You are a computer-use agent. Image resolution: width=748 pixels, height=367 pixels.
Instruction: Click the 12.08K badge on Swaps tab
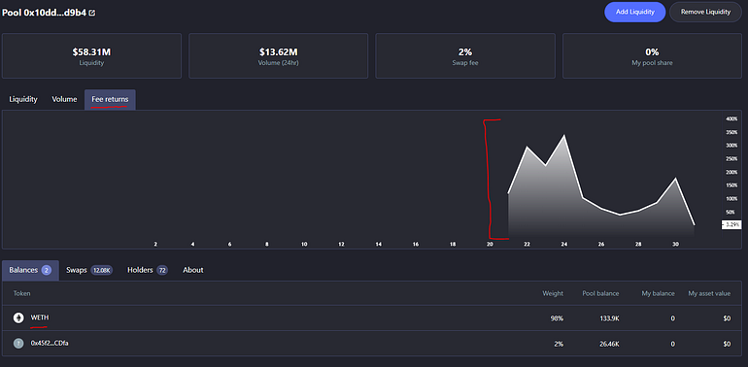pyautogui.click(x=102, y=270)
